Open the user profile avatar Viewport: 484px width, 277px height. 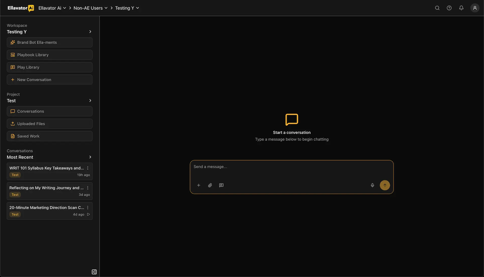475,8
